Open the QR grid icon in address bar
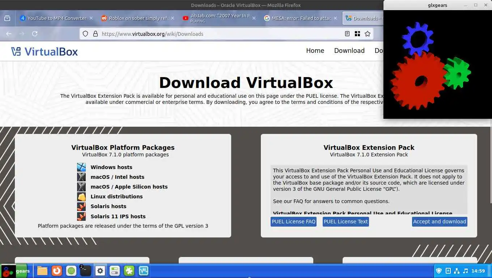492x278 pixels. 357,34
